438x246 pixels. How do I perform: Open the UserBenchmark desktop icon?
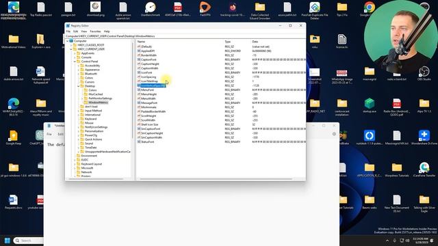click(151, 10)
